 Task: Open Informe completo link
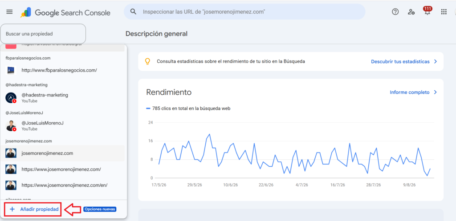click(x=410, y=92)
